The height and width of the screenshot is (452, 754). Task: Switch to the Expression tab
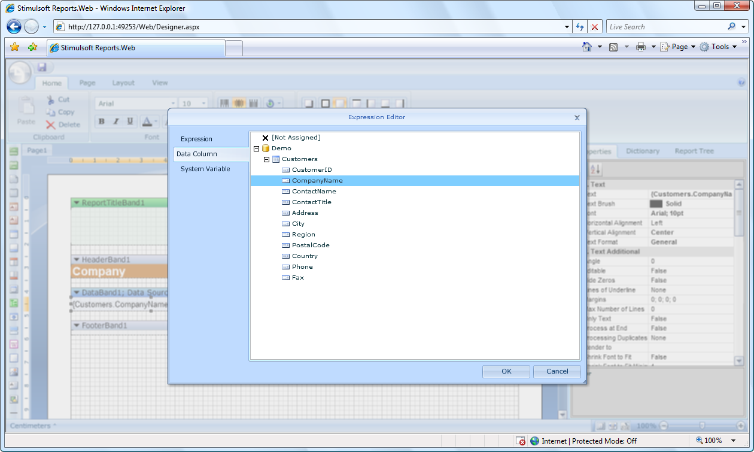(196, 139)
